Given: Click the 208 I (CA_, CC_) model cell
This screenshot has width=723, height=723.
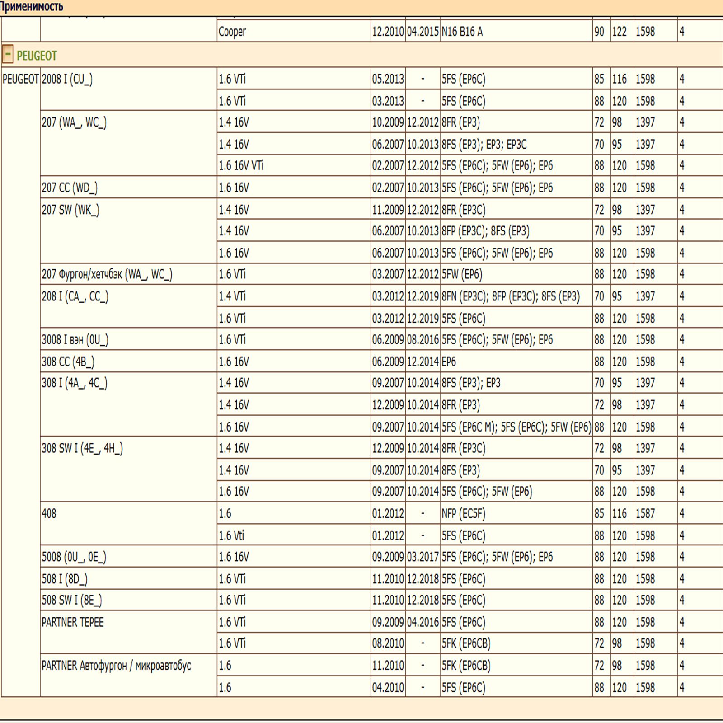Looking at the screenshot, I should (75, 296).
